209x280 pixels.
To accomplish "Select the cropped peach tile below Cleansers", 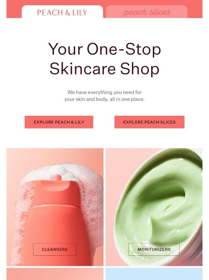I will point(55,274).
